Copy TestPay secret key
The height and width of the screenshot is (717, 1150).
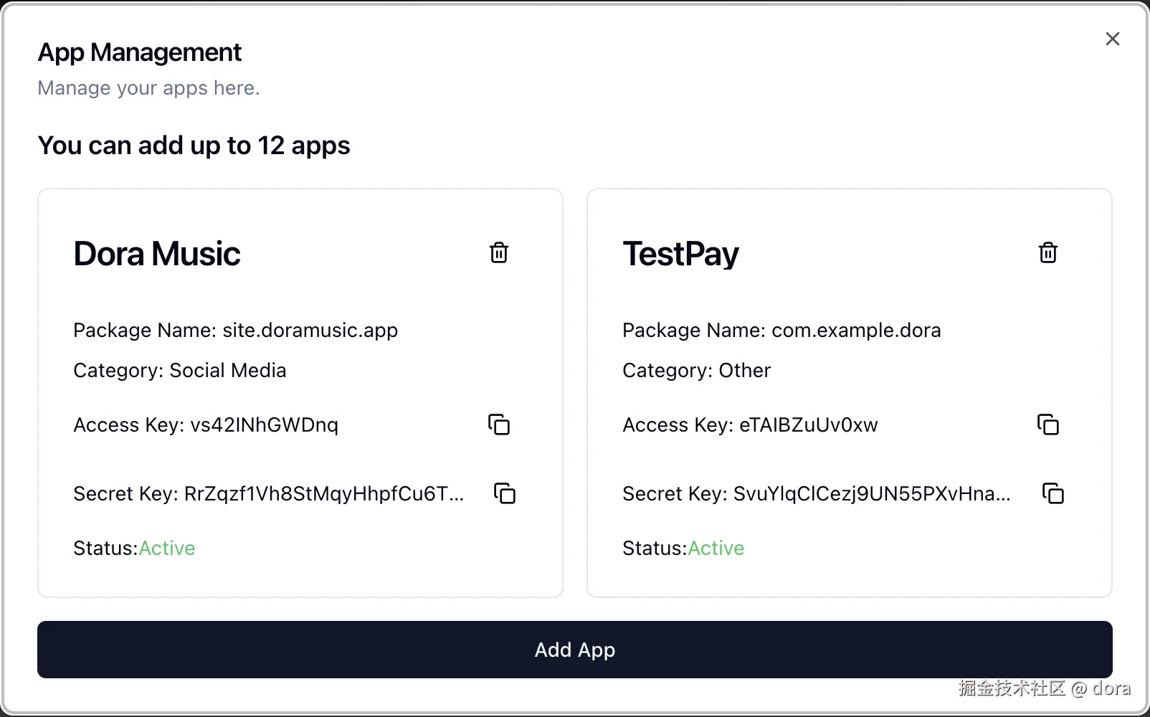1053,493
